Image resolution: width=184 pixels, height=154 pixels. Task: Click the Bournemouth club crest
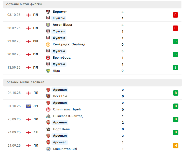(48, 12)
